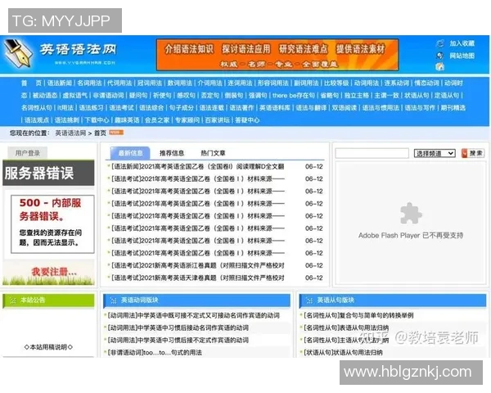Viewport: 491px width, 393px height.
Task: Open 双语阅读 in the navigation bar
Action: 345,108
